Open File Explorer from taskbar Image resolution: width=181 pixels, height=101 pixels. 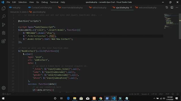tap(75, 98)
